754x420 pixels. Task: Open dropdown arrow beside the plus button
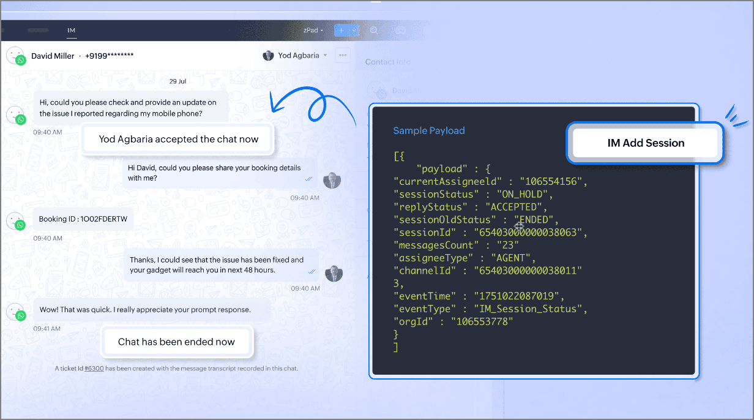[354, 30]
